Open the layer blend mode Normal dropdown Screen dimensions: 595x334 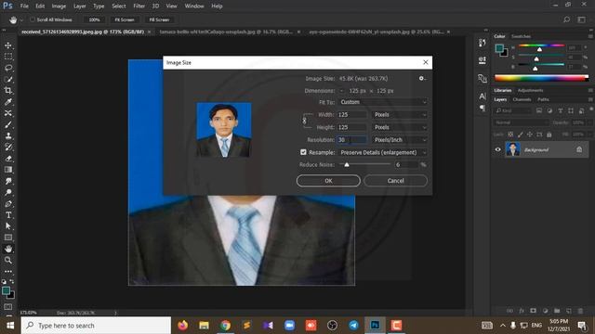(521, 122)
